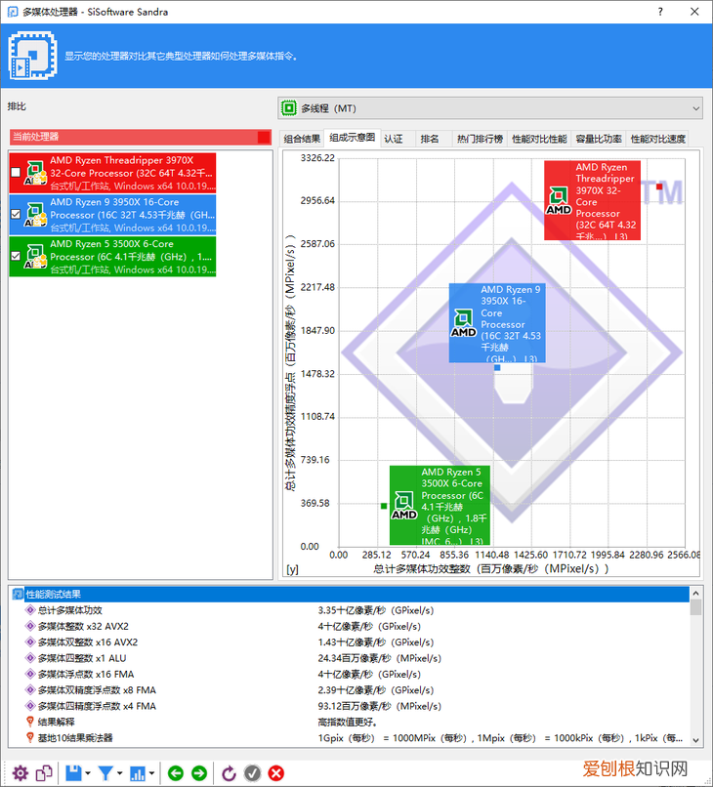Click the purple refresh icon

point(230,773)
